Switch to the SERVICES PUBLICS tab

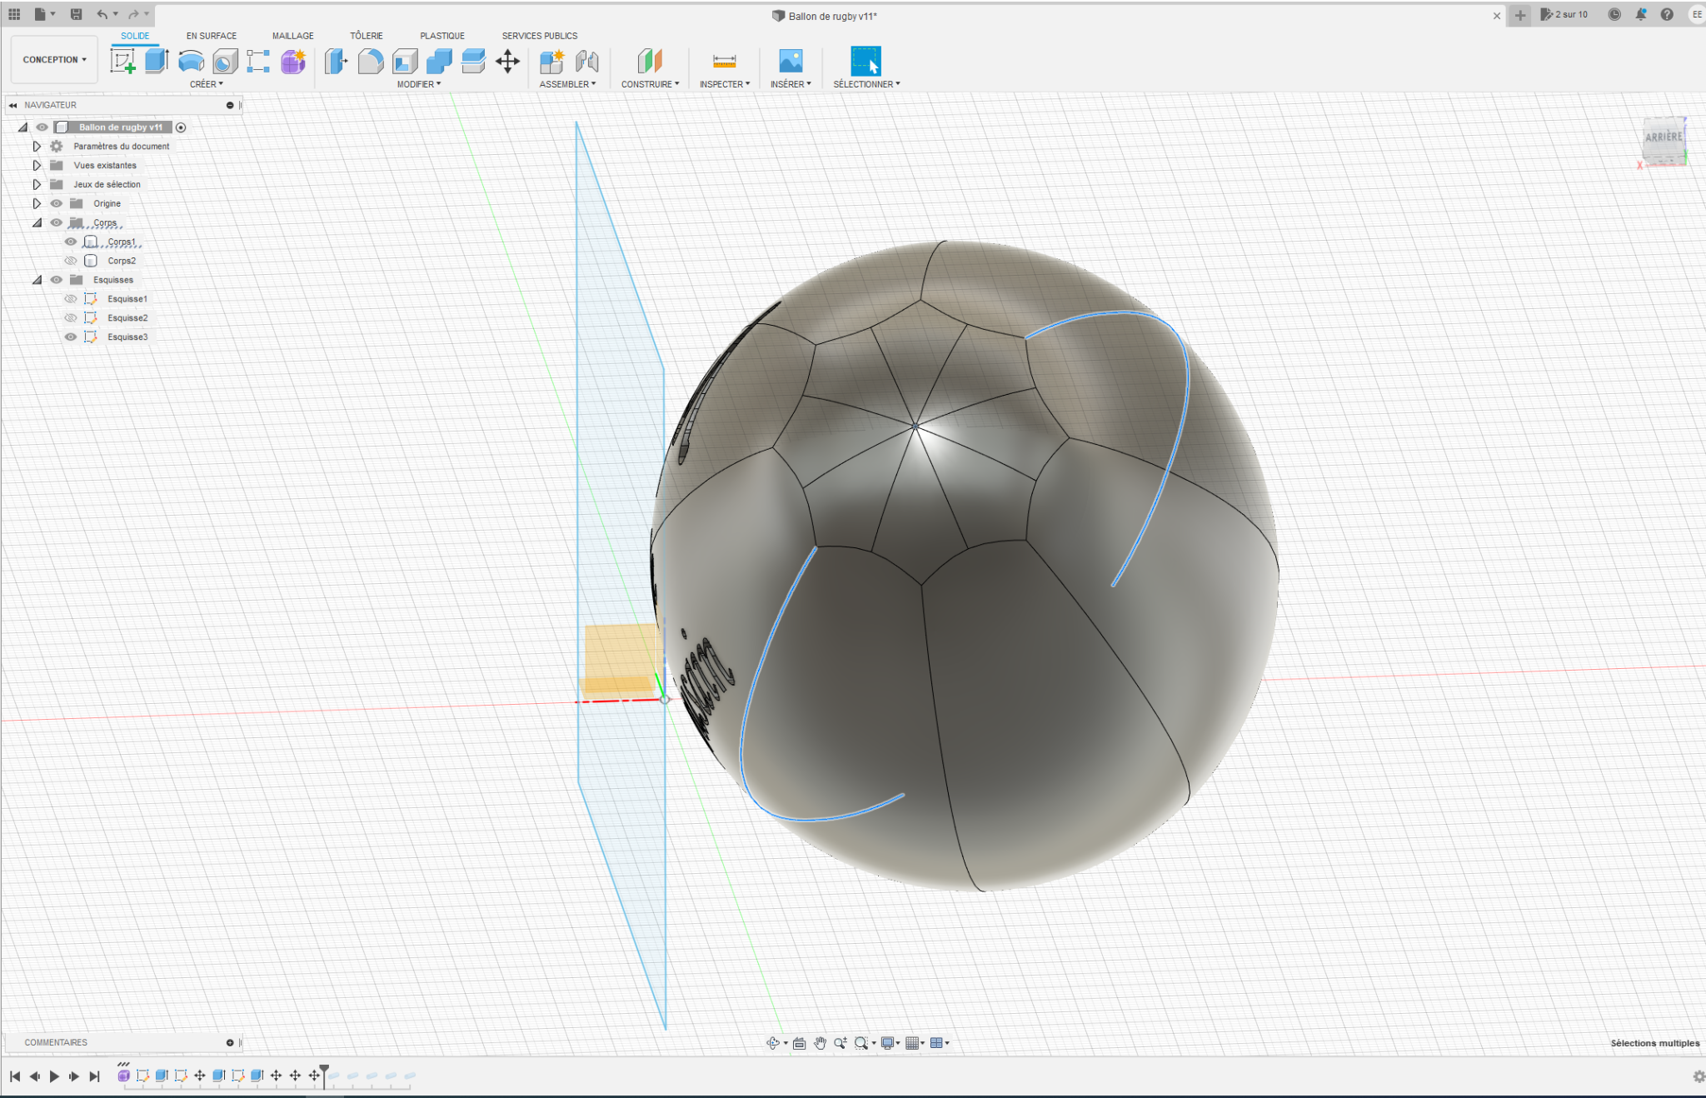pyautogui.click(x=540, y=36)
